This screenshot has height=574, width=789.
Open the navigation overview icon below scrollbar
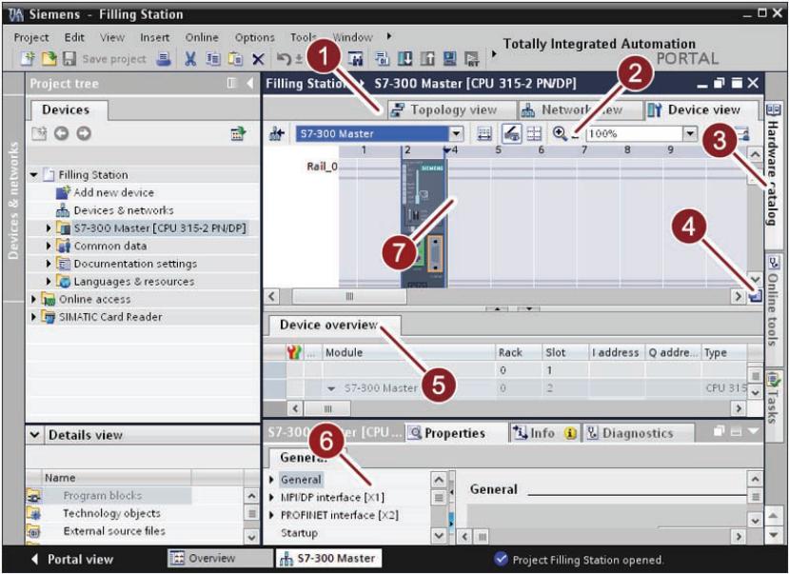pos(755,296)
